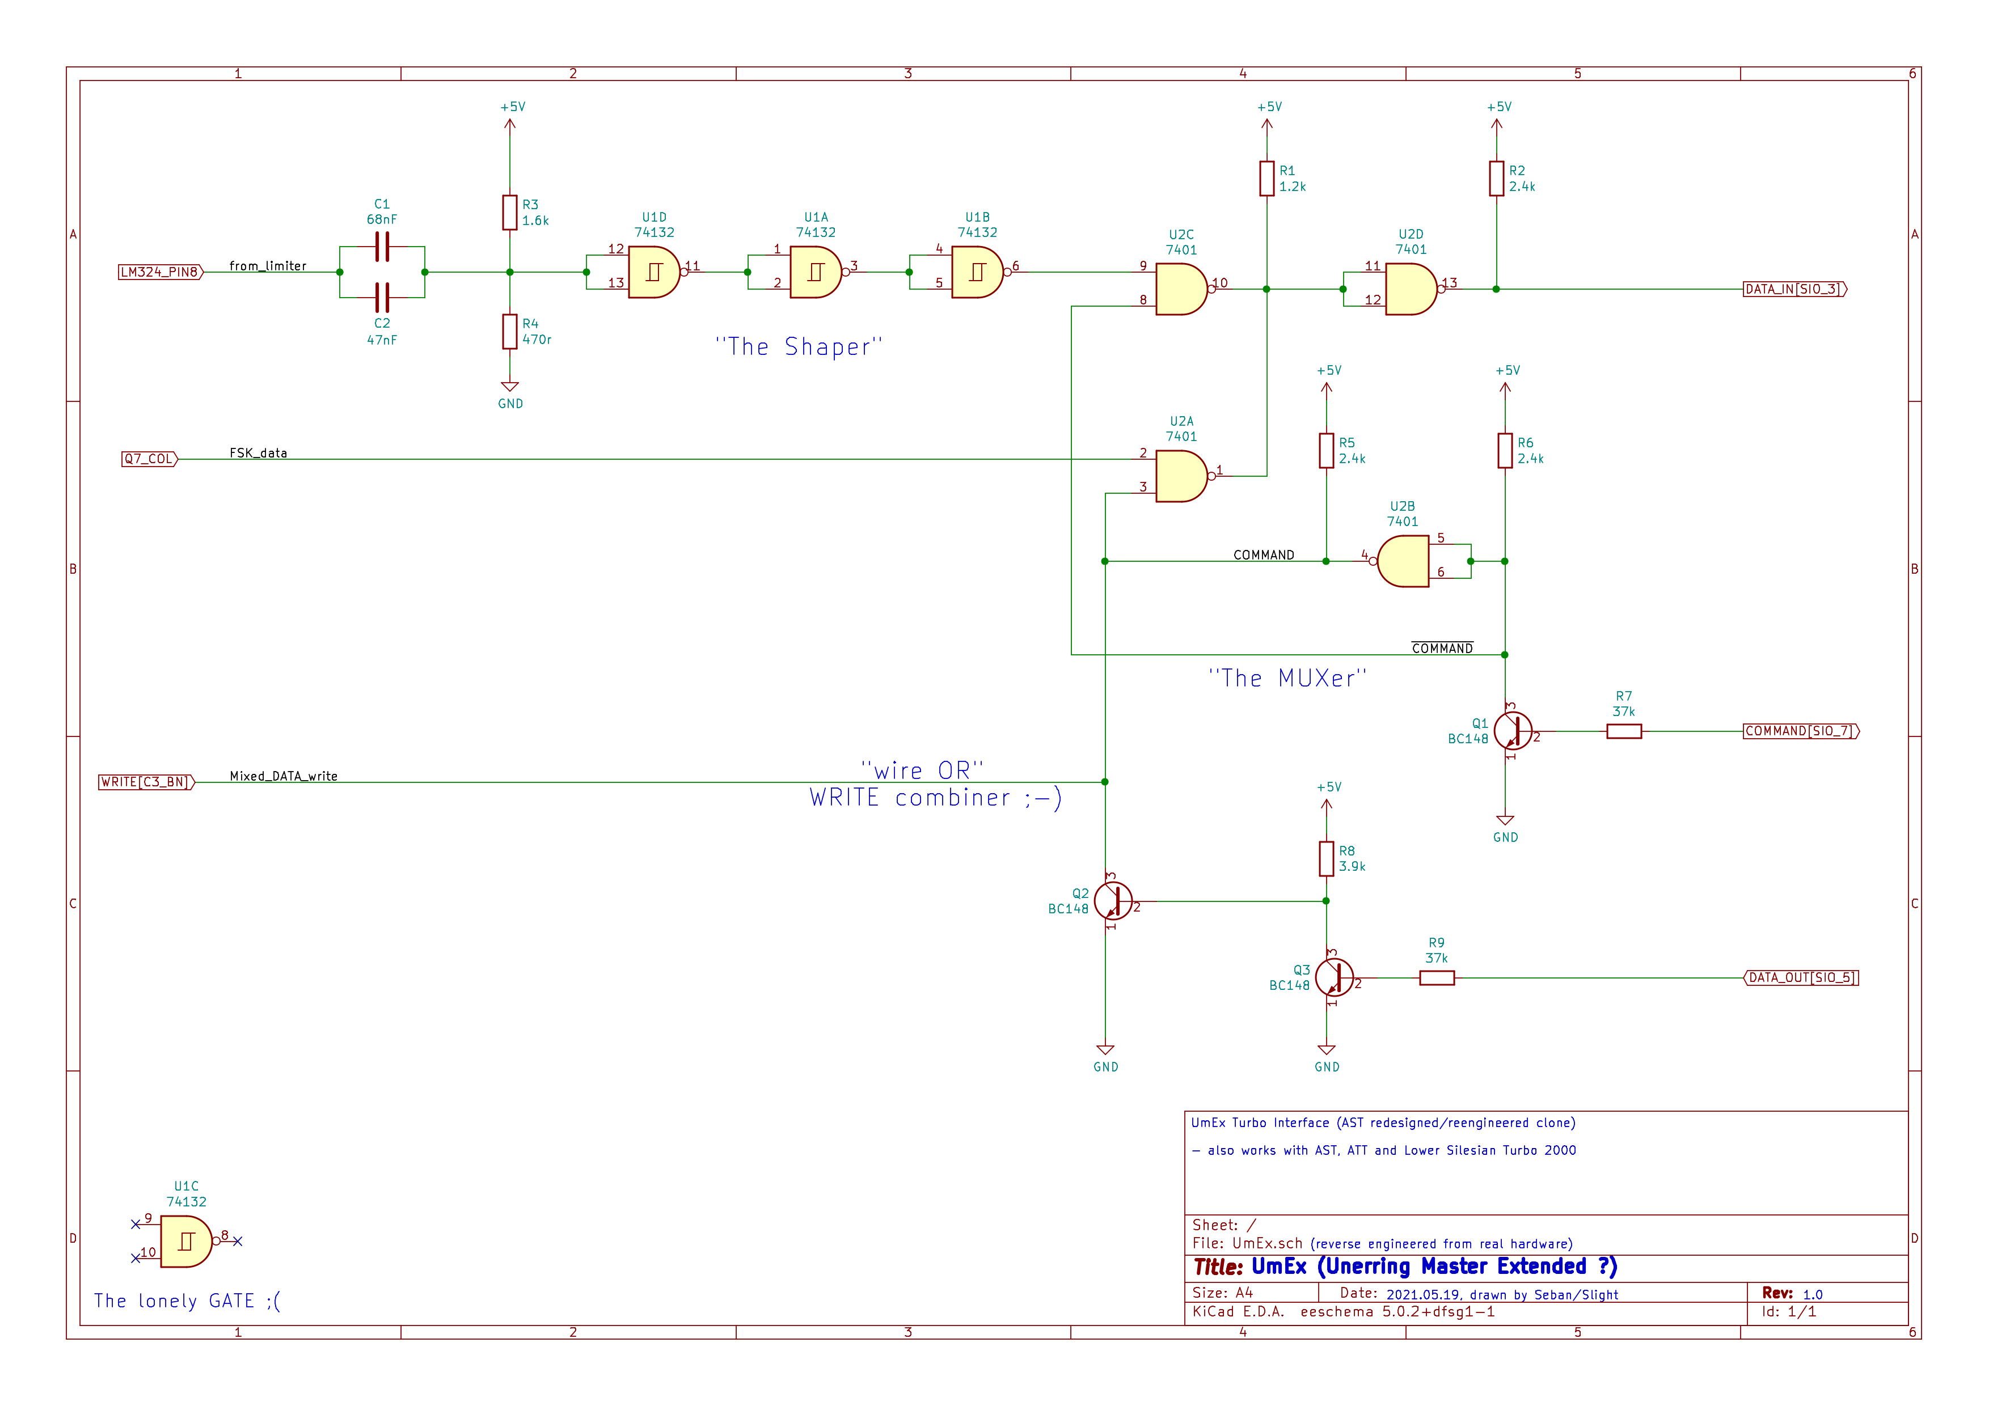Select the U1D 74132 Schmitt gate symbol
This screenshot has width=1989, height=1406.
click(654, 272)
